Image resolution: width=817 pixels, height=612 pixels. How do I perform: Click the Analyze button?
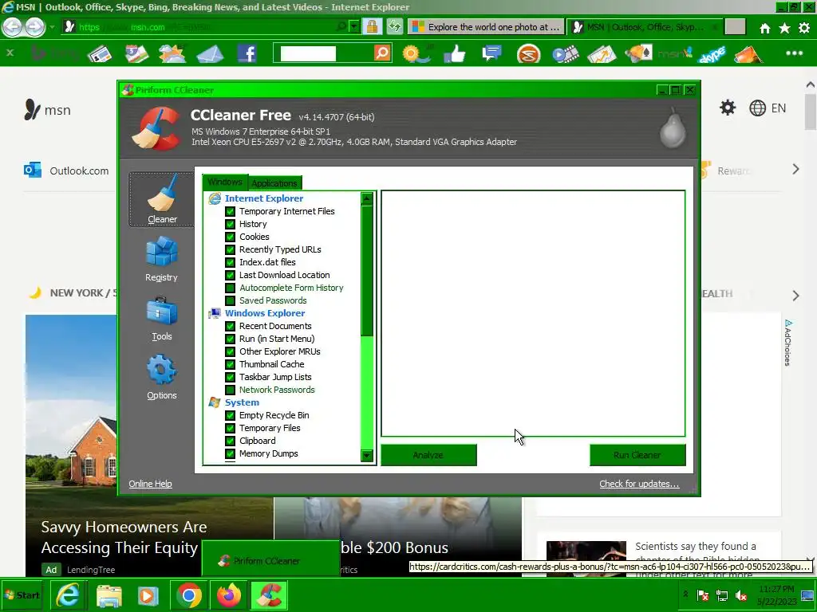(428, 455)
